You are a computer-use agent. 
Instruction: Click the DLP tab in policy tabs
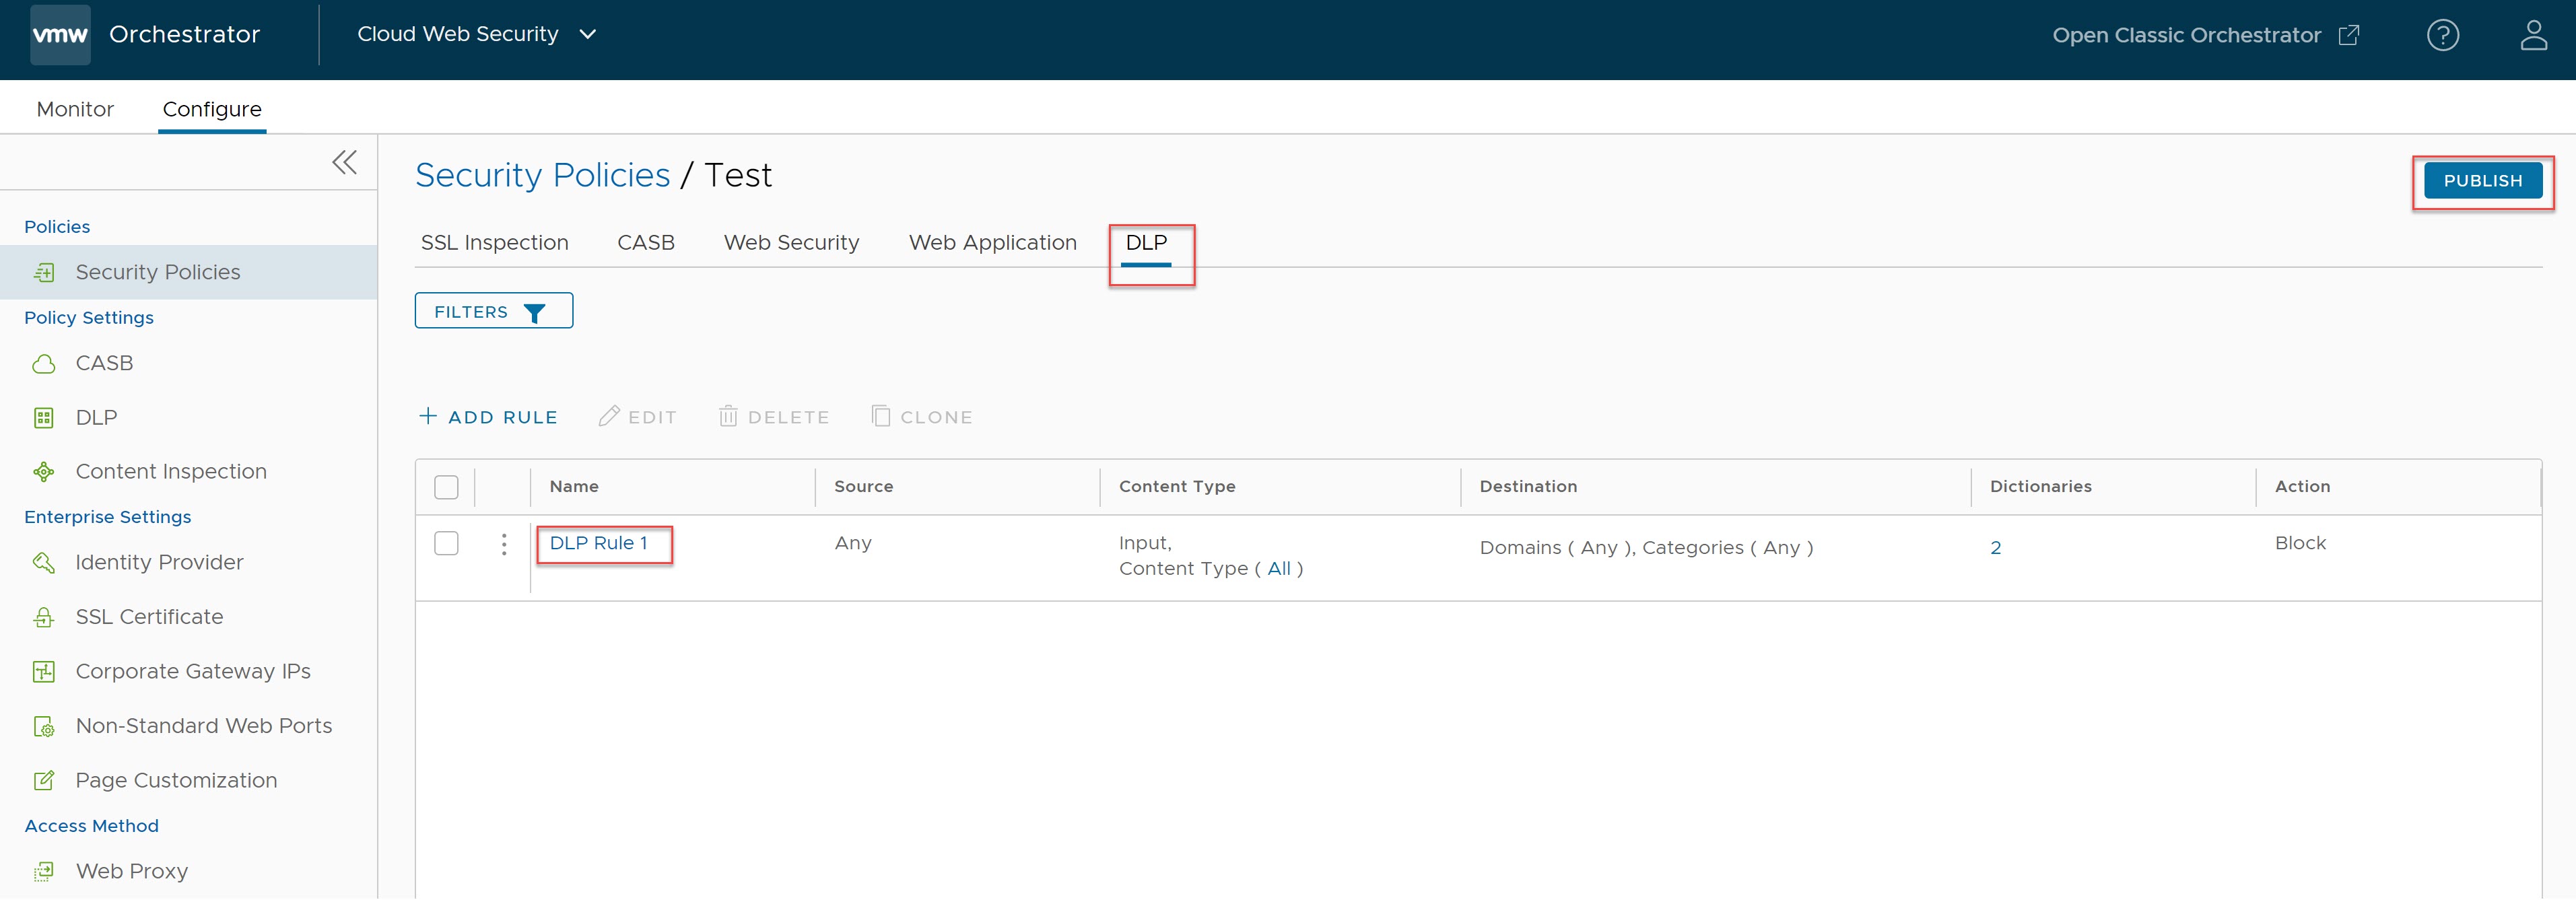(1150, 243)
